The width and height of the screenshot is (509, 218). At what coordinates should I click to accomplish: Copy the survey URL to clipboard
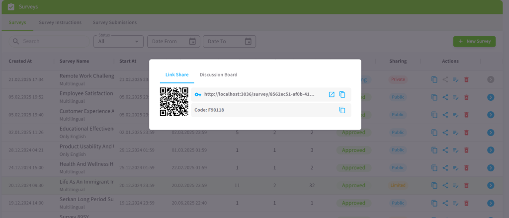[342, 94]
